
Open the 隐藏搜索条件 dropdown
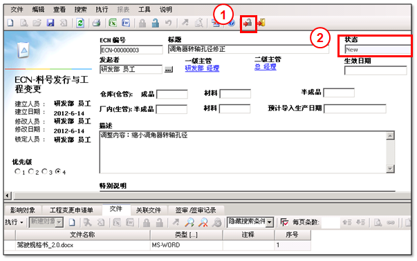270,222
